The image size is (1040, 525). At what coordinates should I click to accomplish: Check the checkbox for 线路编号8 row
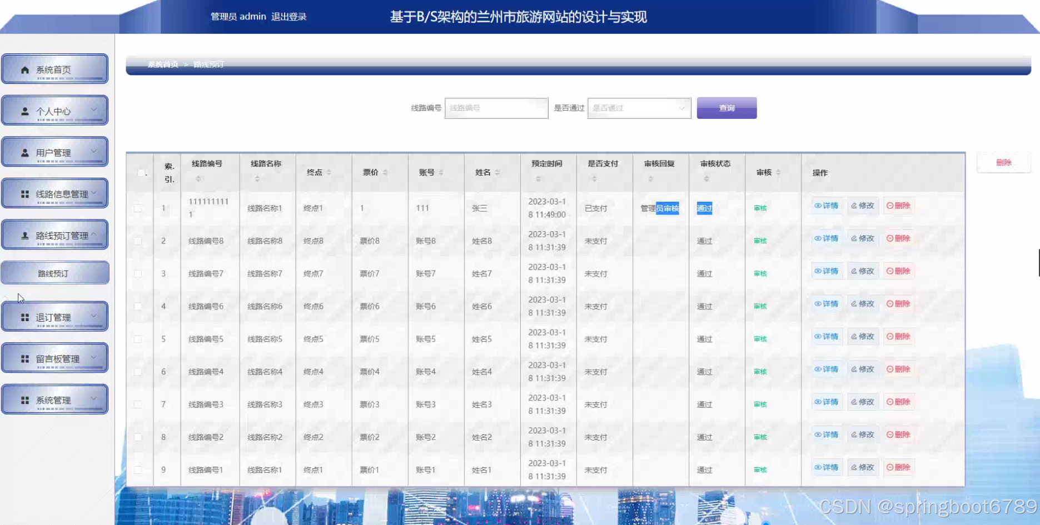point(138,241)
